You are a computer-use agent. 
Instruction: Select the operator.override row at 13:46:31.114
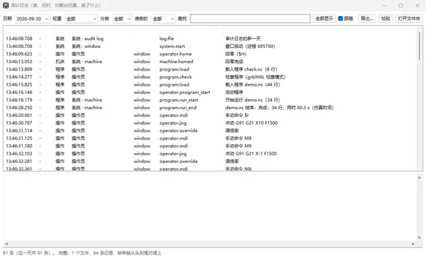point(209,130)
